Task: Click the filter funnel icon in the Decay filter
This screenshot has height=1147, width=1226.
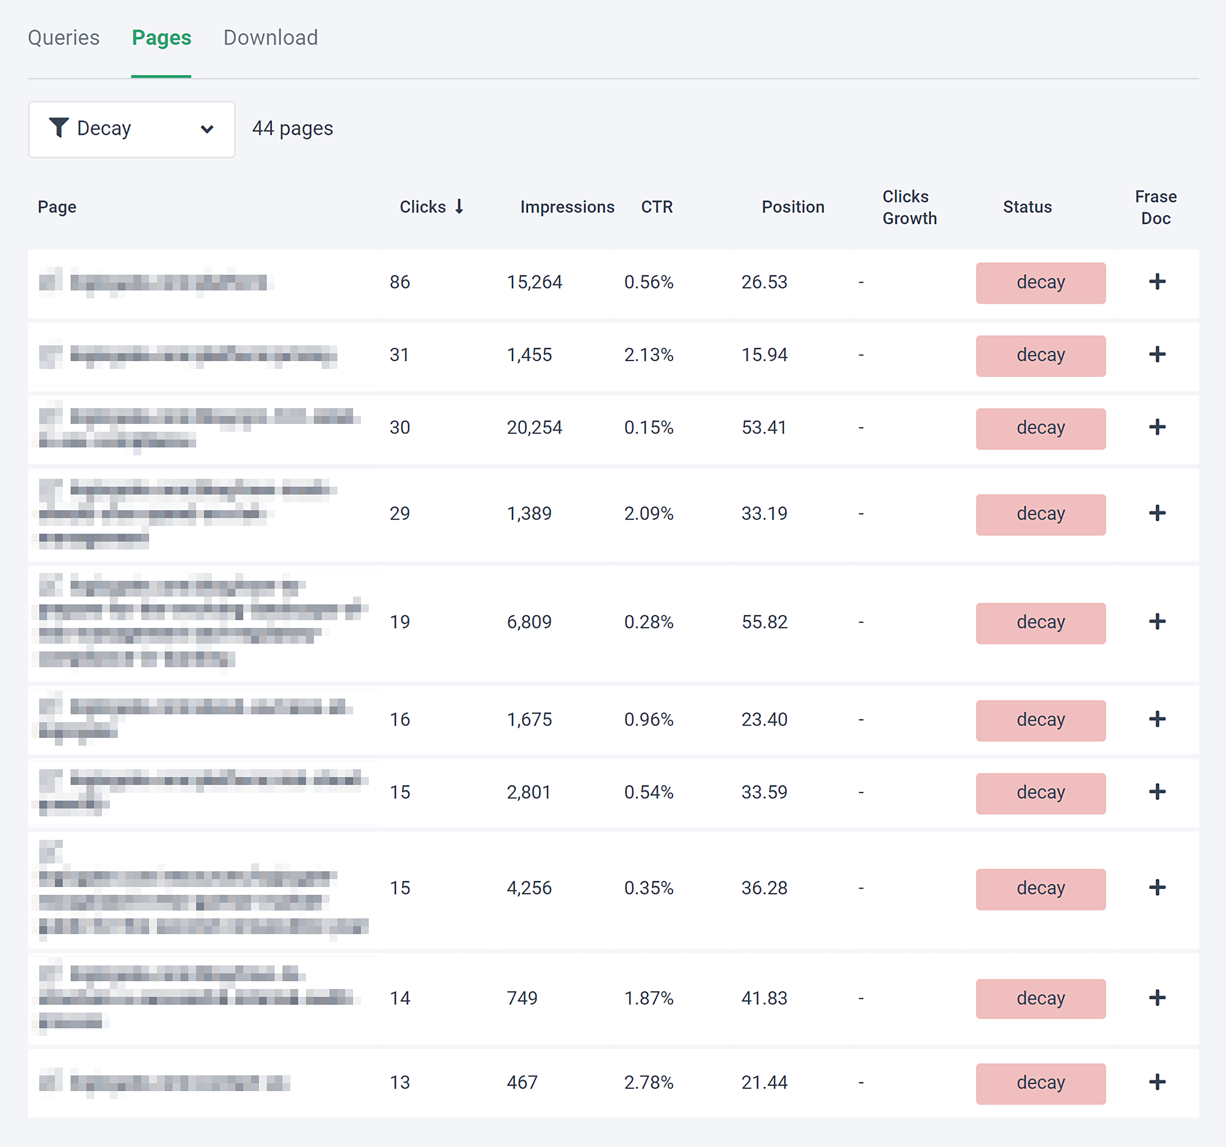Action: click(x=58, y=129)
